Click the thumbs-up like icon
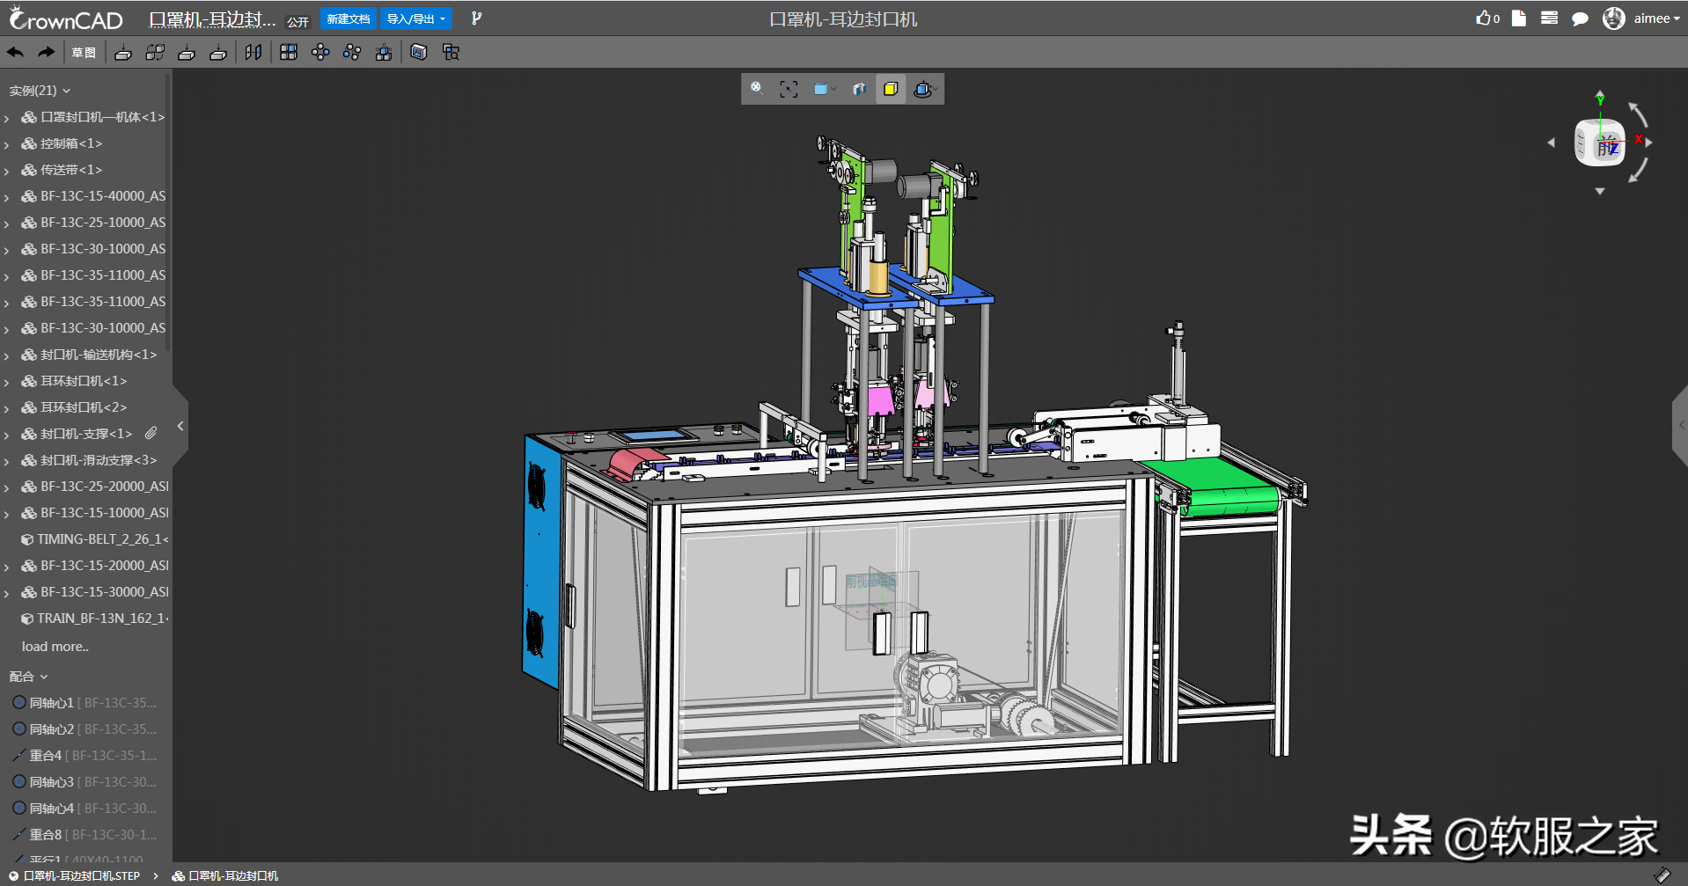 point(1484,18)
